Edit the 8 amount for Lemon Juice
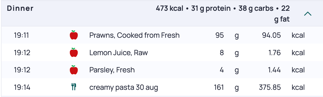The height and width of the screenshot is (97, 323). click(222, 53)
